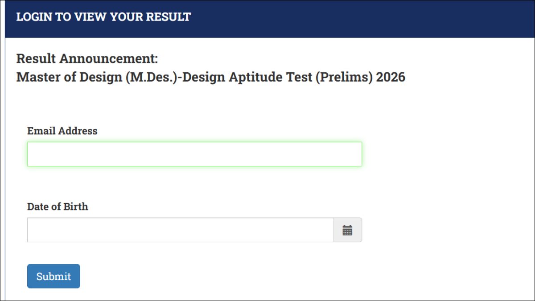Click the Date of Birth label

pyautogui.click(x=58, y=206)
